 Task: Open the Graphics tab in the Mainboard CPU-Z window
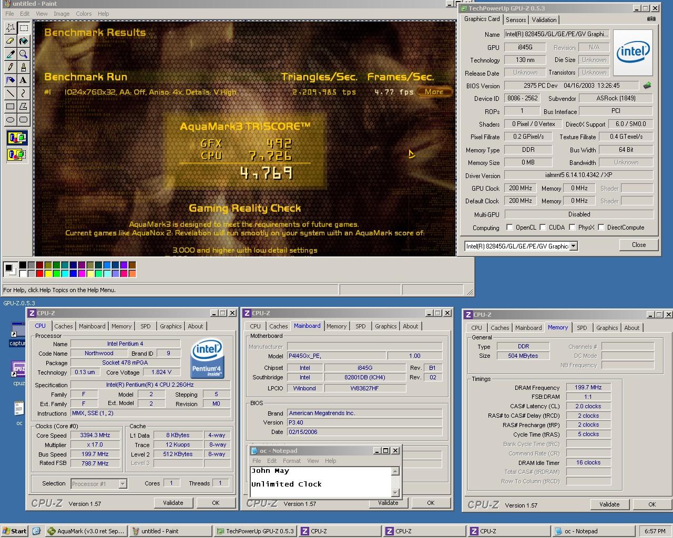386,326
